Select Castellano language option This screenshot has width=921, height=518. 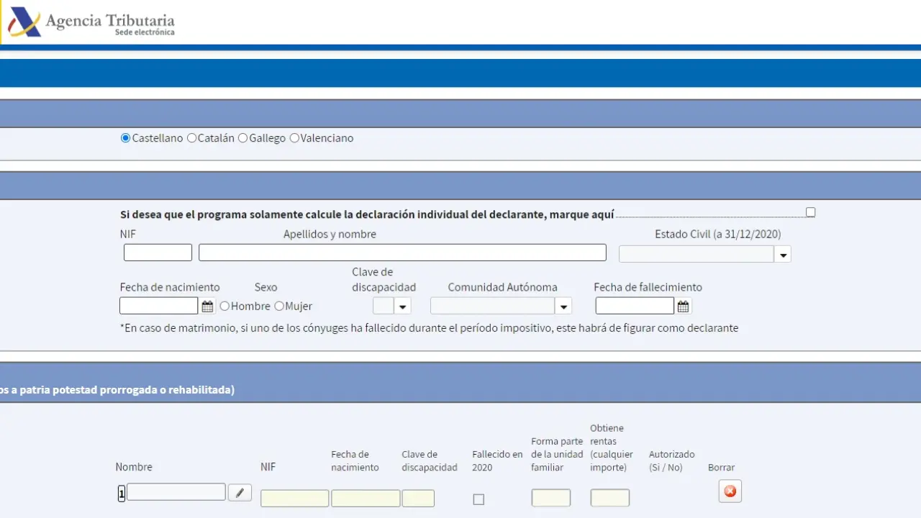coord(126,138)
